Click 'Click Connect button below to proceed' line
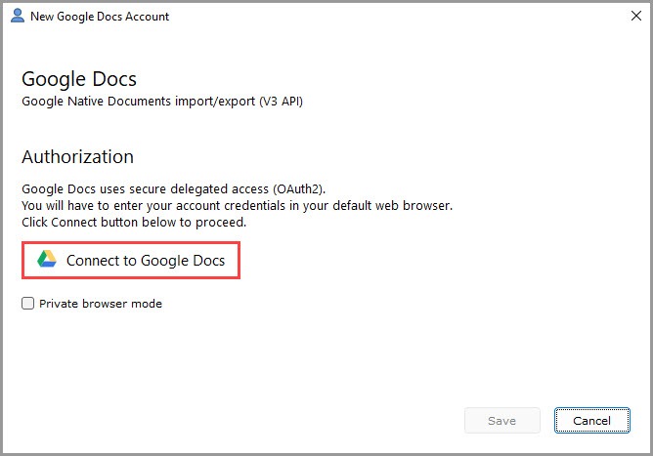This screenshot has width=653, height=456. pyautogui.click(x=134, y=223)
